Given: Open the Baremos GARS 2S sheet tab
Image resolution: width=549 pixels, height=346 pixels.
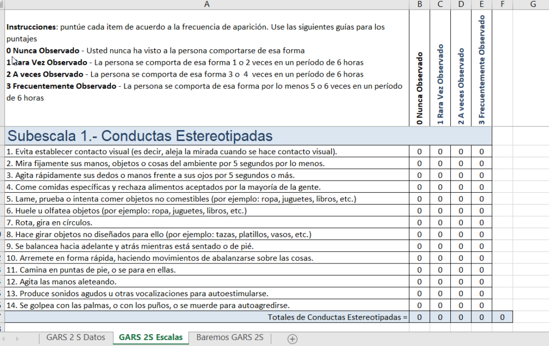Looking at the screenshot, I should tap(229, 338).
